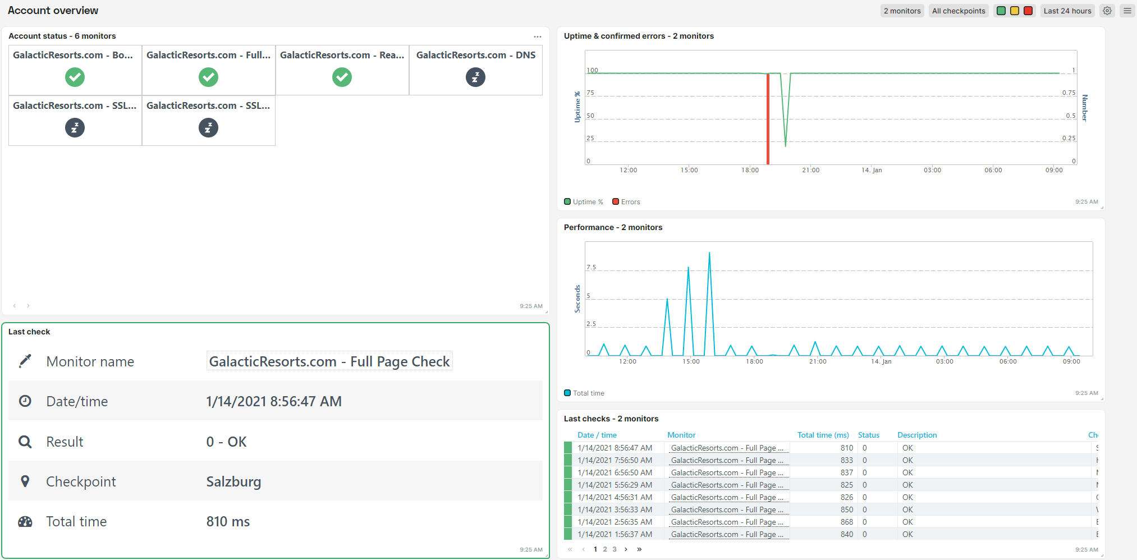Image resolution: width=1137 pixels, height=560 pixels.
Task: Toggle the yellow status filter
Action: coord(1015,11)
